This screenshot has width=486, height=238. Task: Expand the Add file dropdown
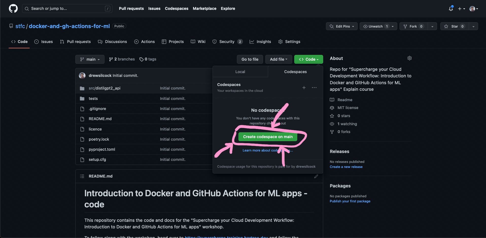(278, 59)
